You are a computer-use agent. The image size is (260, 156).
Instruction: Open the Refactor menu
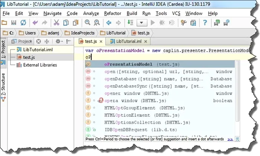113,13
